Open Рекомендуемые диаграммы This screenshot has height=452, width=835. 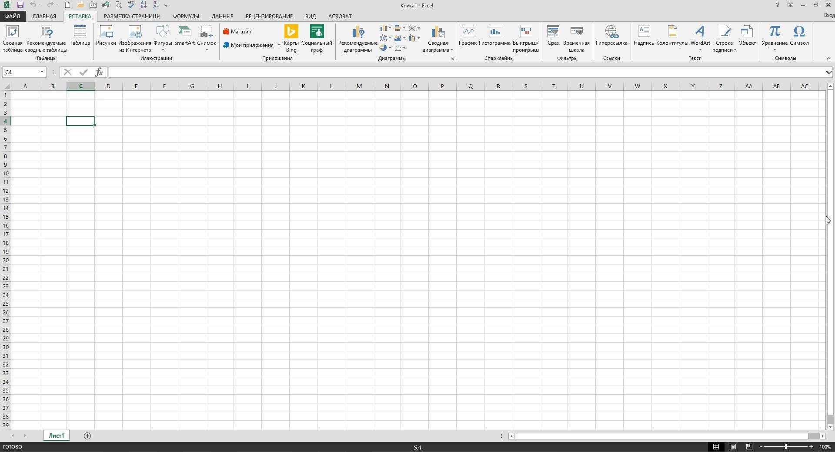(x=358, y=39)
